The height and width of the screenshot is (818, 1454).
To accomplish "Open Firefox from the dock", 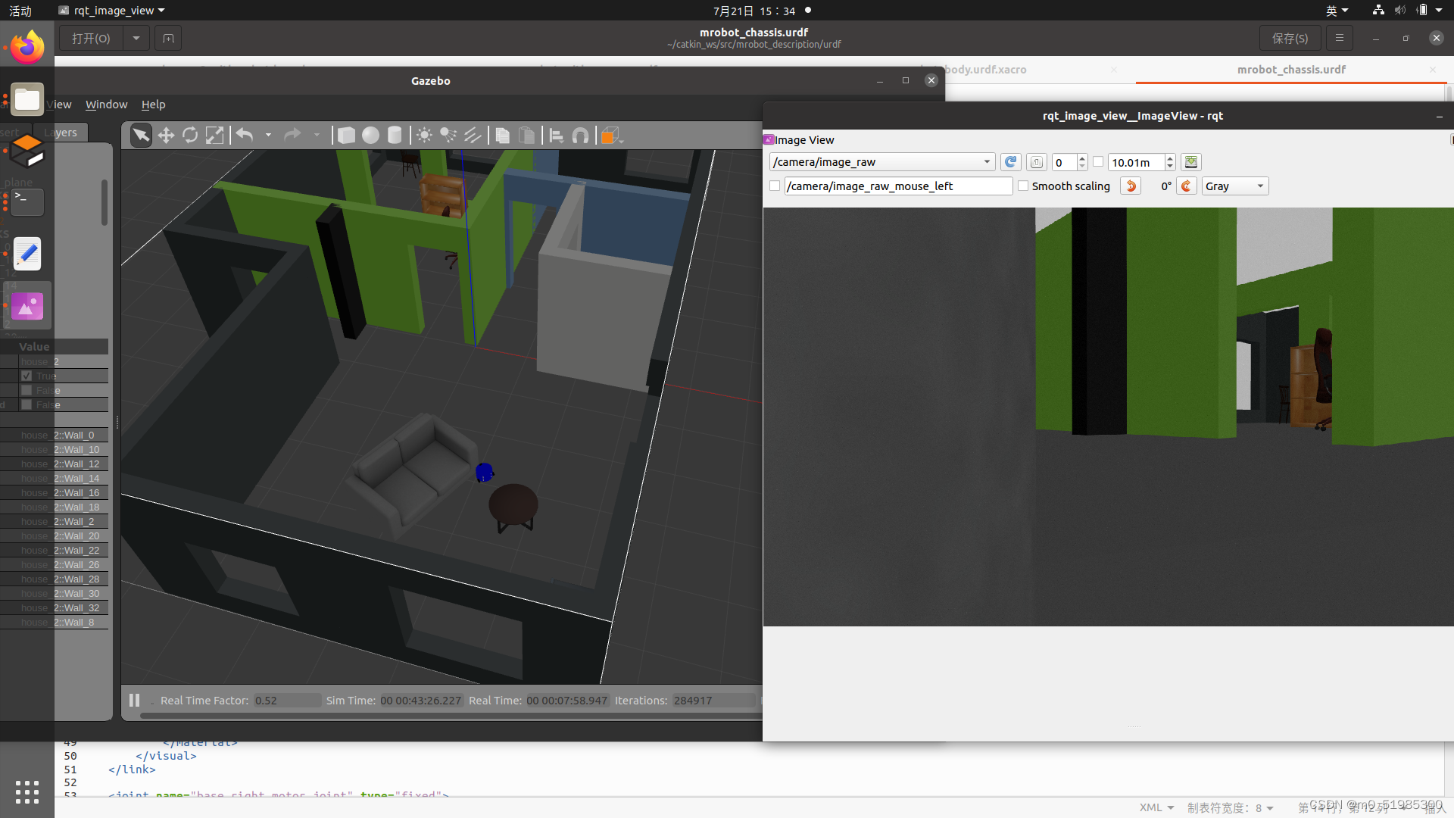I will point(27,47).
